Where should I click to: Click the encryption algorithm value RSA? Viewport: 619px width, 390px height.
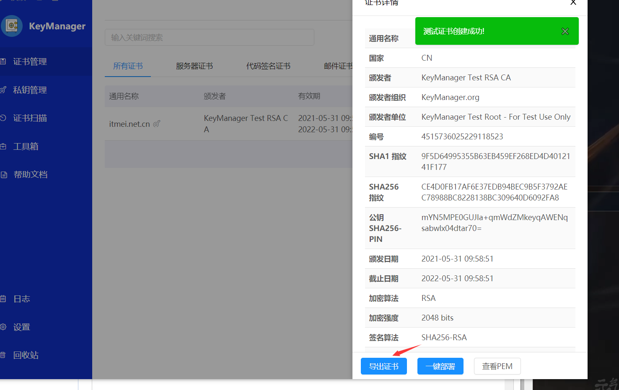click(x=428, y=298)
